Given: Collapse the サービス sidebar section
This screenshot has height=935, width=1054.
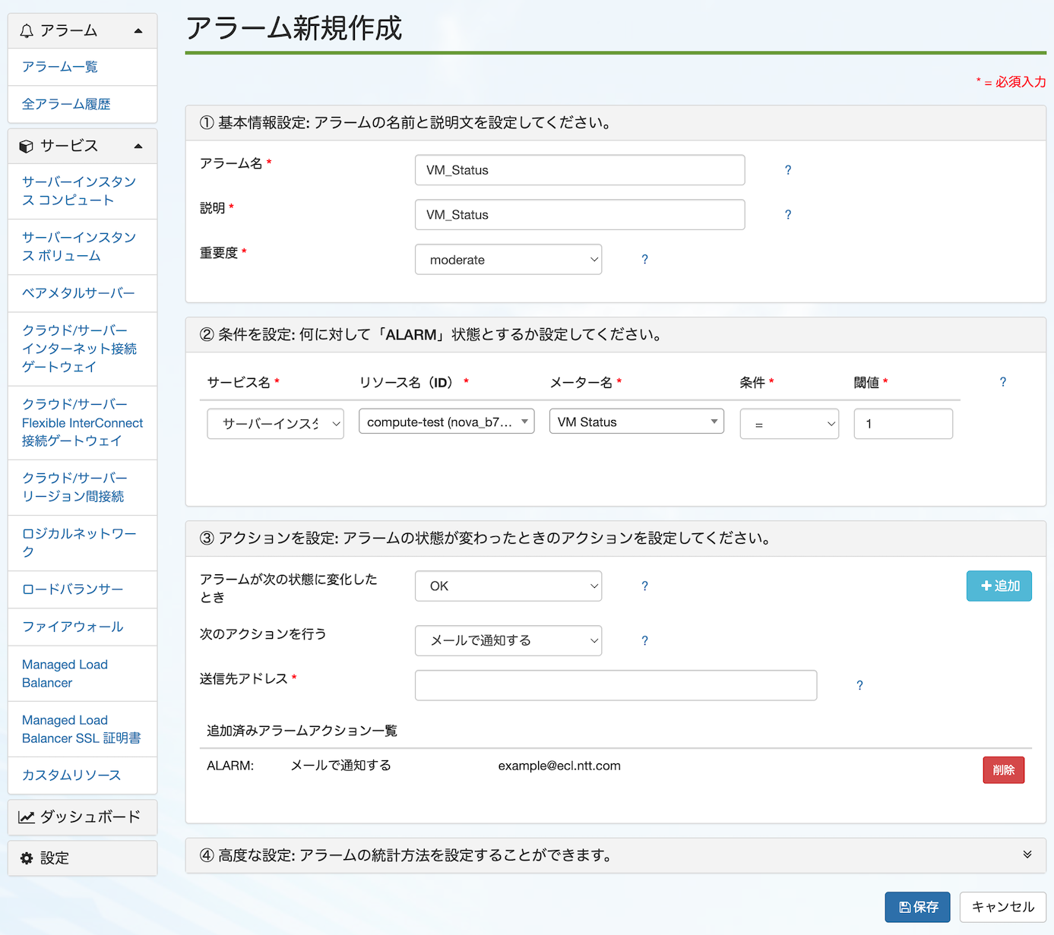Looking at the screenshot, I should [x=138, y=146].
